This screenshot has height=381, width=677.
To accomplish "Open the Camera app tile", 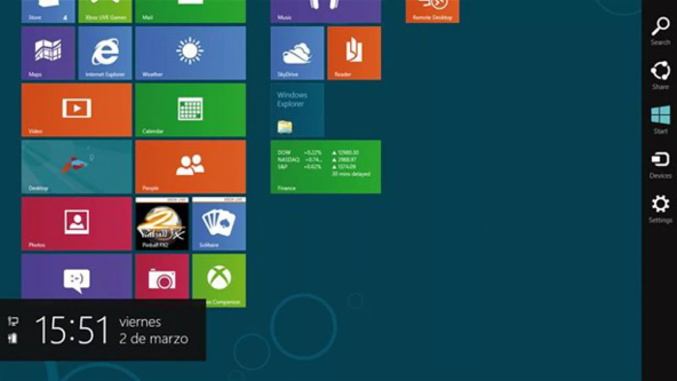I will (x=162, y=277).
